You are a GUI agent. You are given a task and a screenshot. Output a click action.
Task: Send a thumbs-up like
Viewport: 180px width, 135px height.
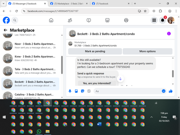[x=171, y=91]
